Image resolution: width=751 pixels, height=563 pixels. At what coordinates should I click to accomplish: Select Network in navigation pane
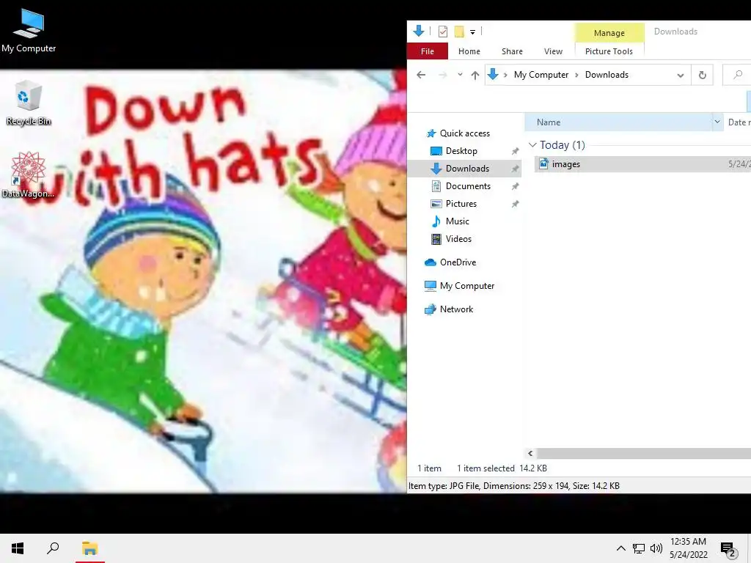click(x=456, y=309)
